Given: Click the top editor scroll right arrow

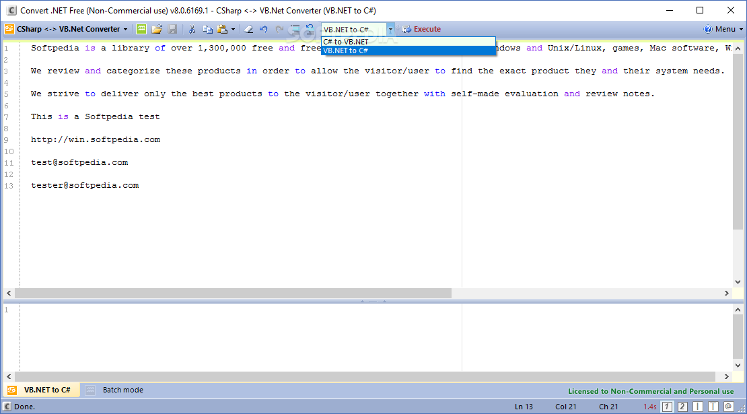Looking at the screenshot, I should tap(727, 293).
